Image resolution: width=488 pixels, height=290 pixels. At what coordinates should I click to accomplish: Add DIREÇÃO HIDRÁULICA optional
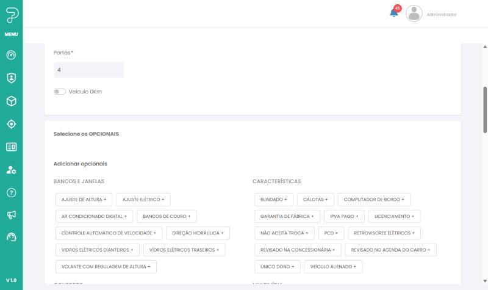pos(198,233)
